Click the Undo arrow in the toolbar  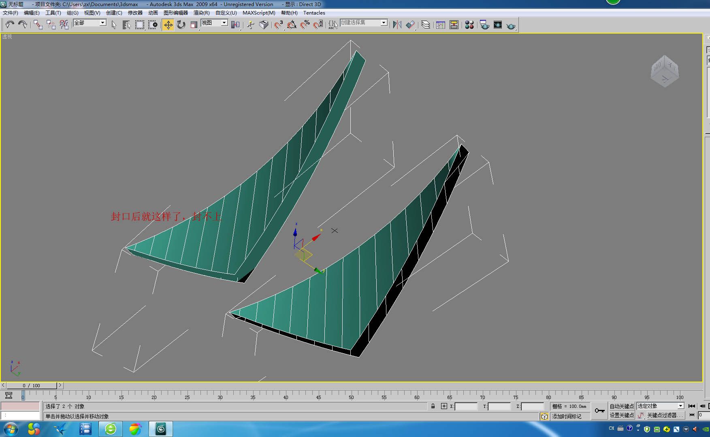point(10,25)
